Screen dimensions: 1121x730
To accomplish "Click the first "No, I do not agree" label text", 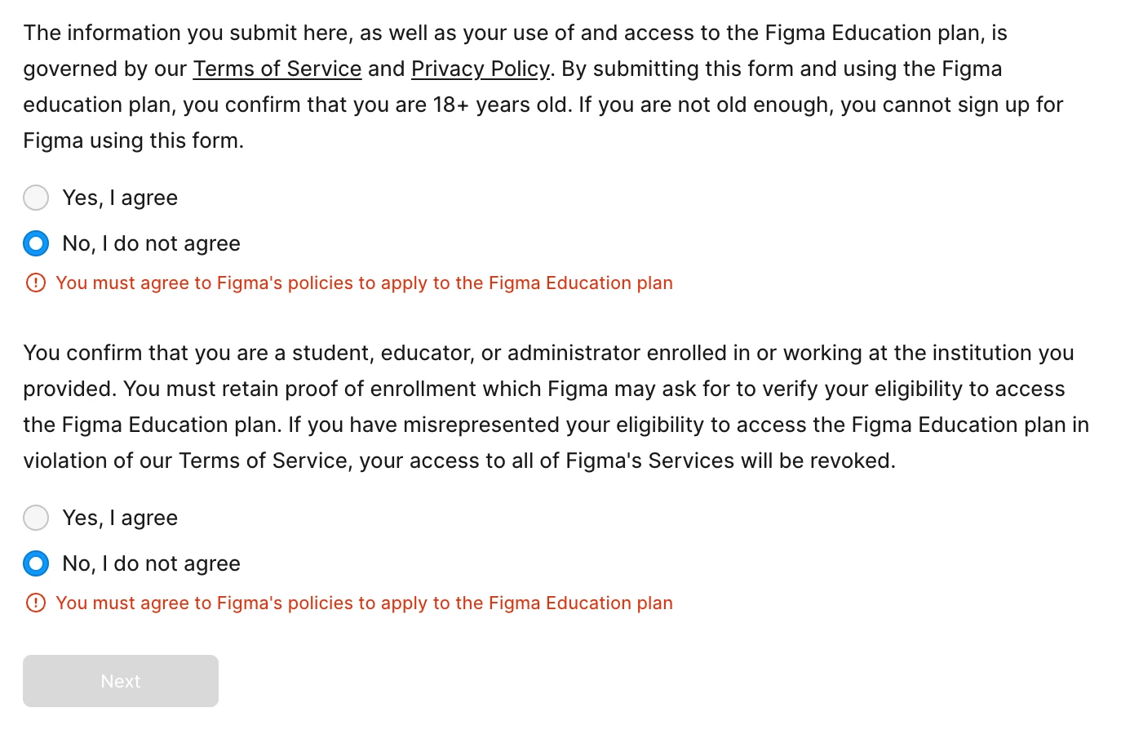I will coord(151,243).
